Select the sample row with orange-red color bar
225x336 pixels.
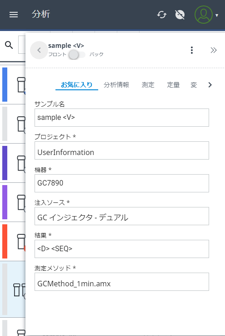(13, 242)
